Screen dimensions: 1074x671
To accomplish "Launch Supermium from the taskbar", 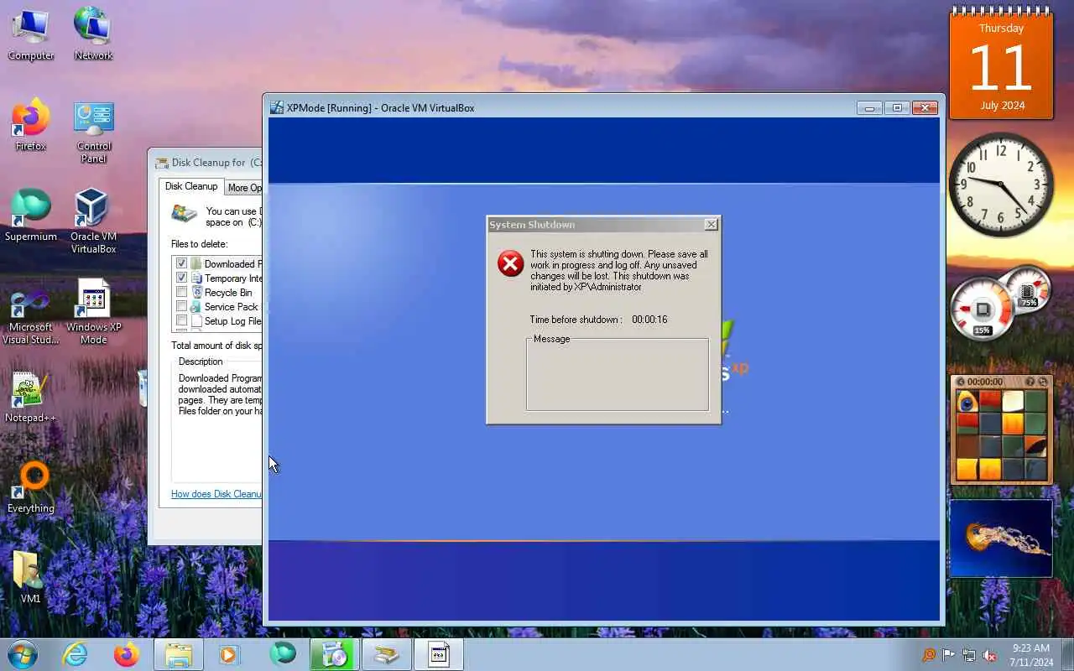I will (283, 654).
